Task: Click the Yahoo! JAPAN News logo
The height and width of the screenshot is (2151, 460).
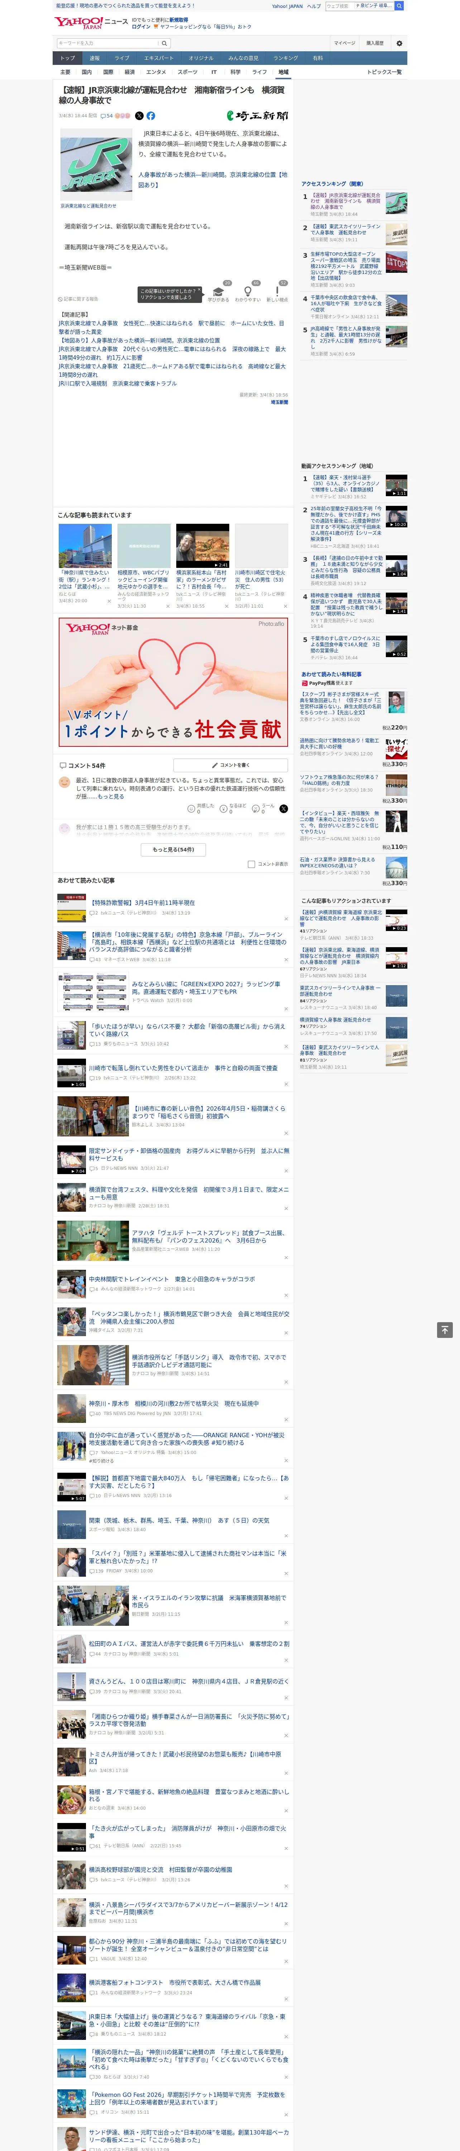Action: 91,23
